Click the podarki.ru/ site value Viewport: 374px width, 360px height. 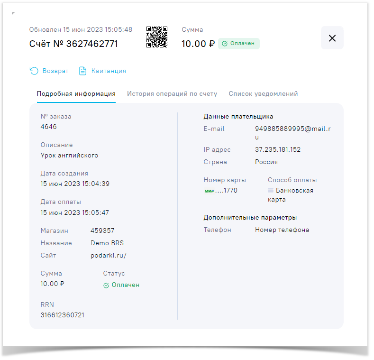coord(109,255)
